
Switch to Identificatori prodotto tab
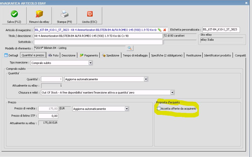218,55
